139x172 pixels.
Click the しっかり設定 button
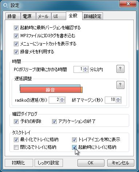pos(49,163)
